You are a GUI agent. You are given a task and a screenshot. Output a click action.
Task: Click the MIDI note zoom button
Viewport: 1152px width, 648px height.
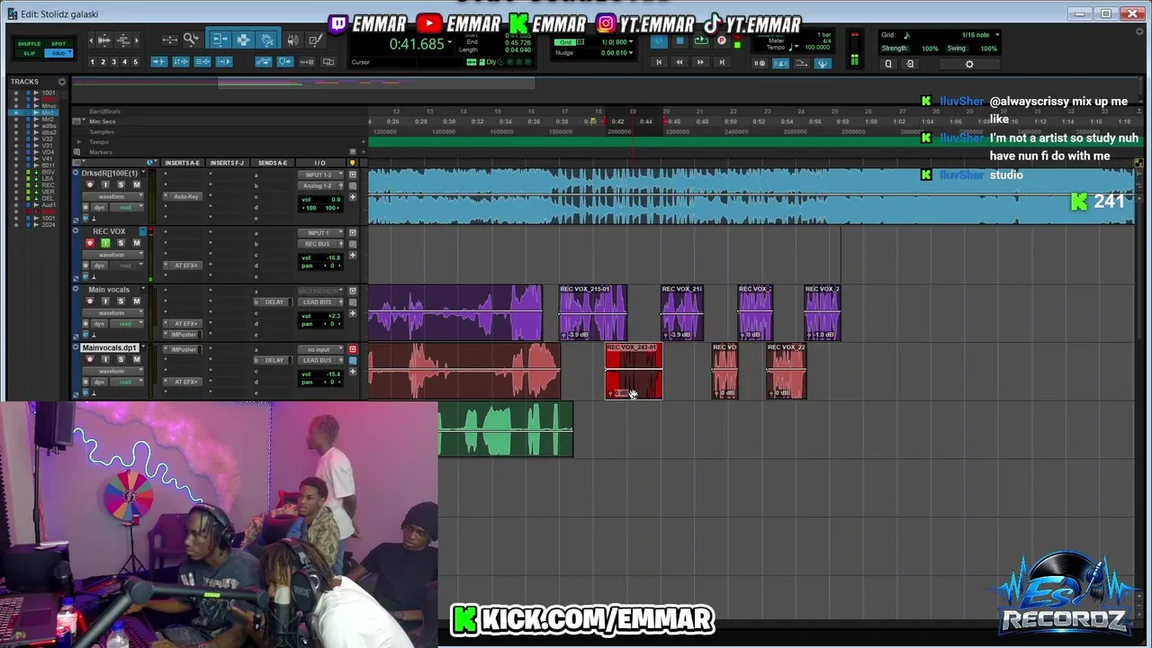123,40
